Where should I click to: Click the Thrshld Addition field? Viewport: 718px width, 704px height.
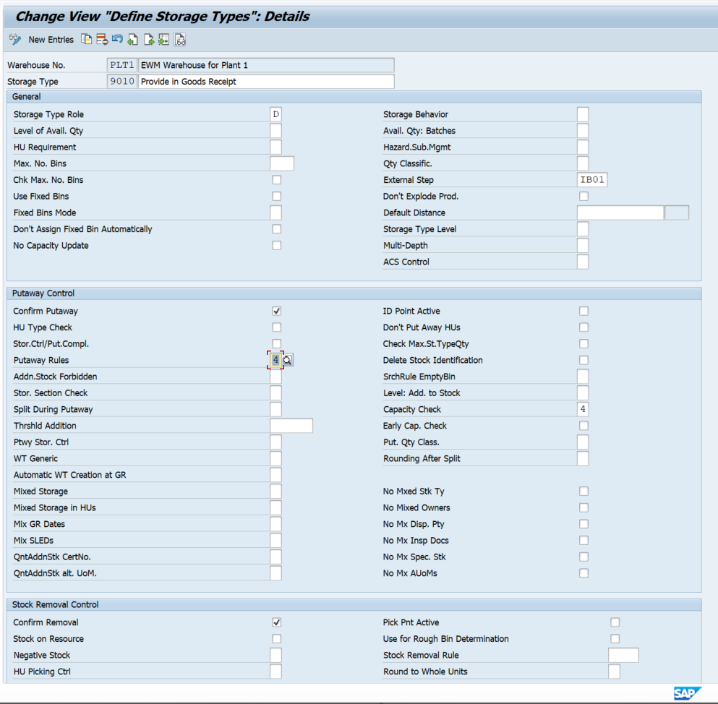[291, 426]
